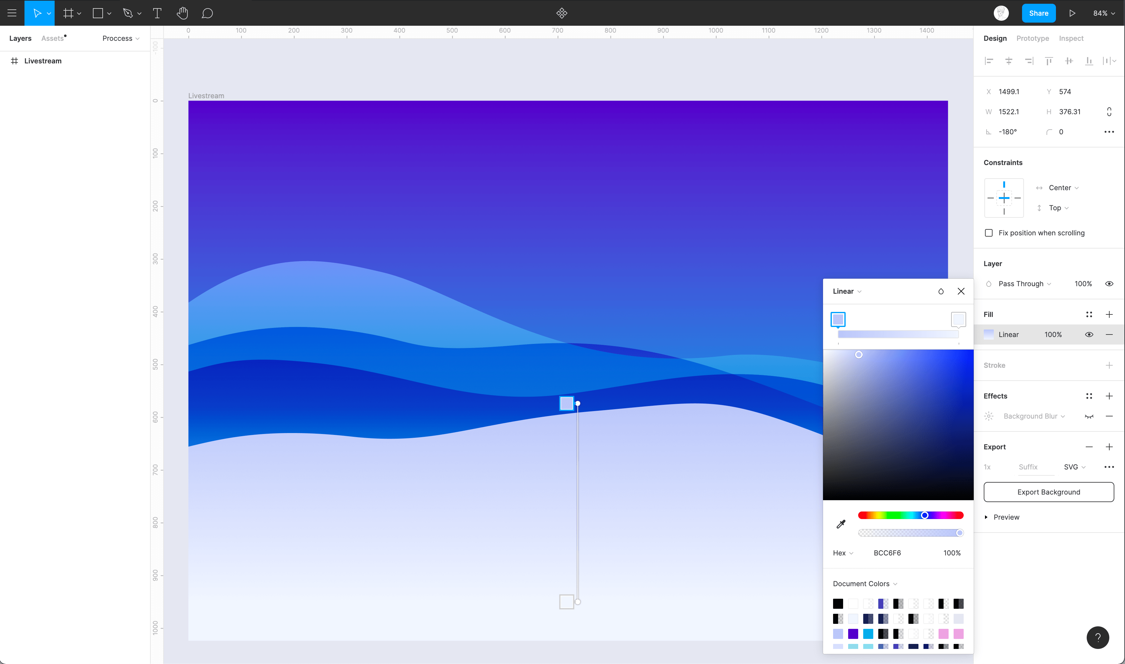Switch to the Prototype tab
The image size is (1125, 664).
click(x=1033, y=38)
